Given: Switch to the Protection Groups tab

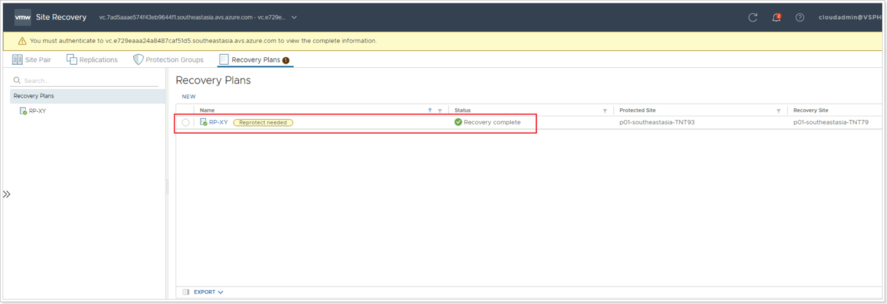Looking at the screenshot, I should pos(168,60).
